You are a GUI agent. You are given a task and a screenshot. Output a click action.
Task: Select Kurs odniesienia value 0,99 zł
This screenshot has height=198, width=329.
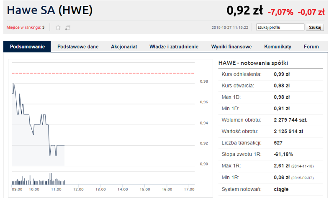coord(282,74)
